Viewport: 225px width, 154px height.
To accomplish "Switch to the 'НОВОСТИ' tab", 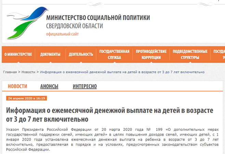I will (x=17, y=86).
